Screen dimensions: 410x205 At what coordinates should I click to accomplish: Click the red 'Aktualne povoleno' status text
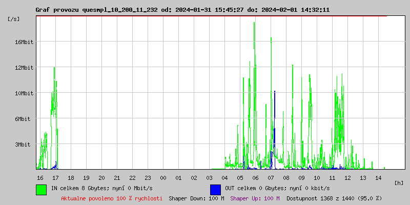pos(112,198)
